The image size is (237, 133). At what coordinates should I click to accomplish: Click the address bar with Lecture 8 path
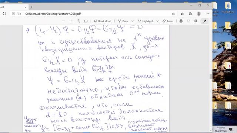[53, 14]
